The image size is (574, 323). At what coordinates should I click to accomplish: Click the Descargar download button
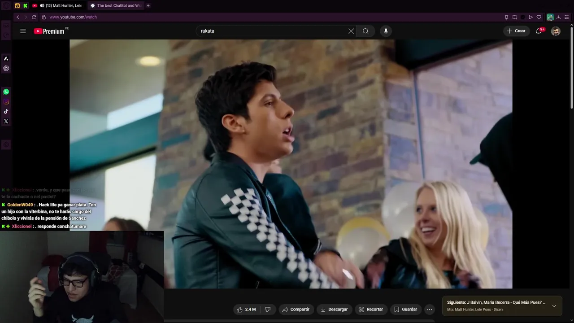[334, 309]
